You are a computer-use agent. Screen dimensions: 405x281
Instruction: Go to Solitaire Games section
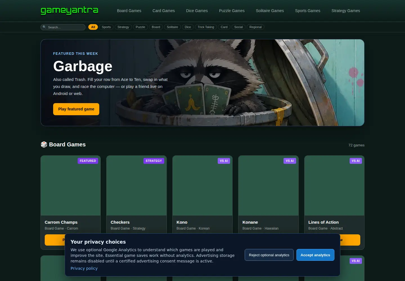(x=270, y=11)
